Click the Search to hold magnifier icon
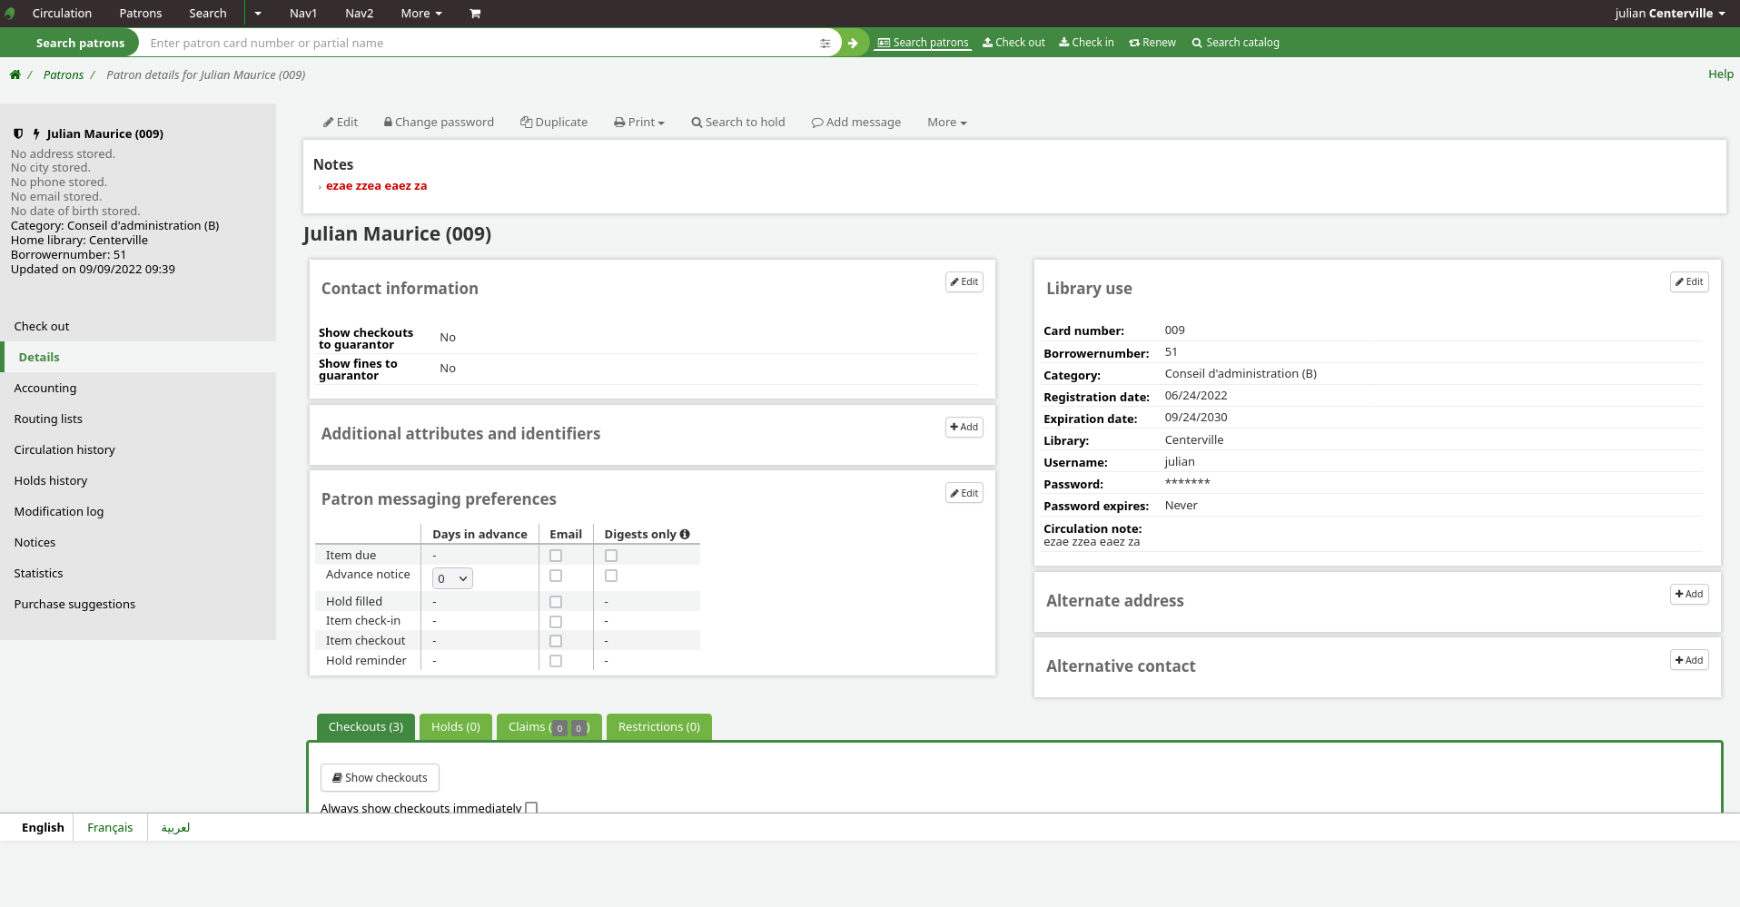This screenshot has height=907, width=1740. click(x=697, y=122)
